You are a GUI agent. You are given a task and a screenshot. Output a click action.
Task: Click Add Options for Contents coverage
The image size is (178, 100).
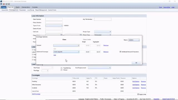[136, 88]
